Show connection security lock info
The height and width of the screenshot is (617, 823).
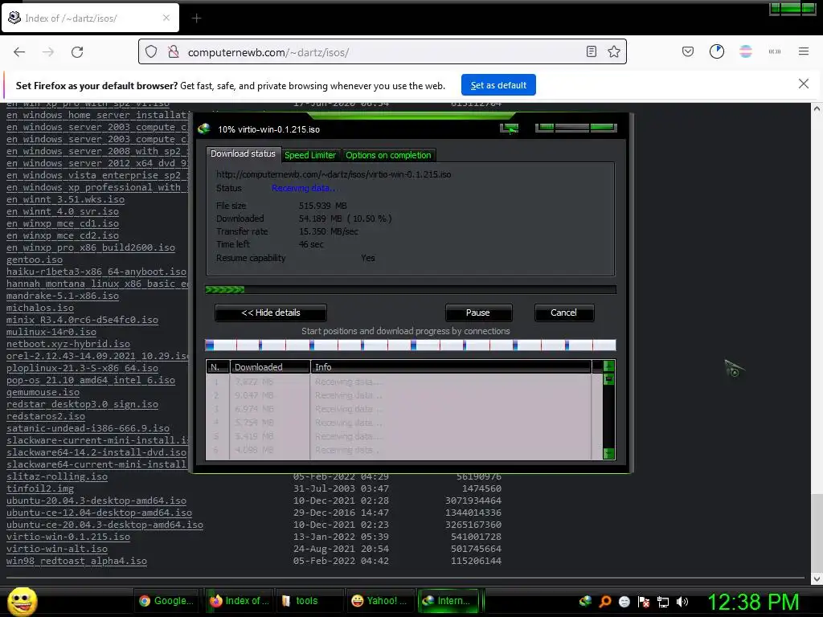tap(174, 52)
